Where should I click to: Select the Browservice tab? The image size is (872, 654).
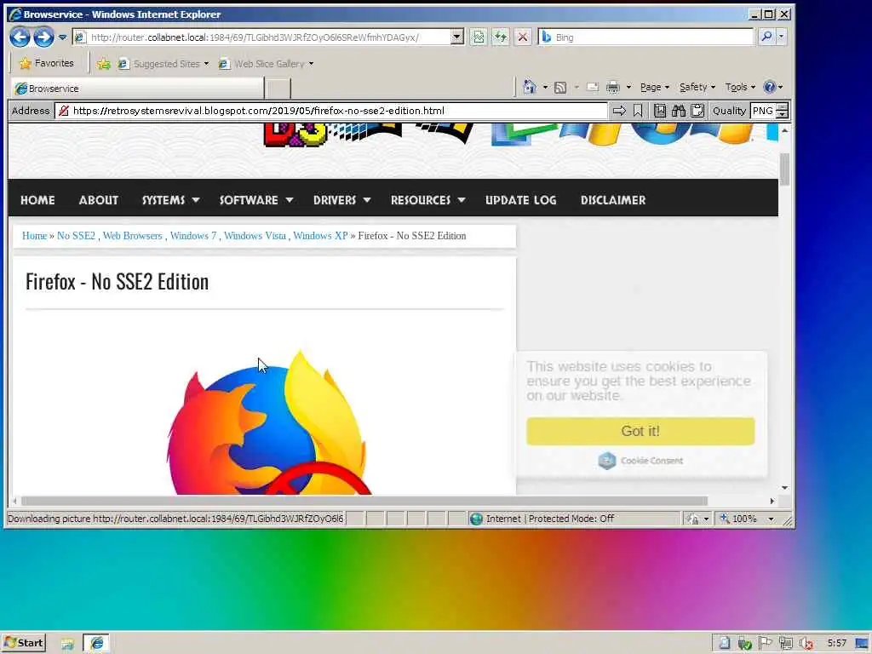click(x=137, y=89)
